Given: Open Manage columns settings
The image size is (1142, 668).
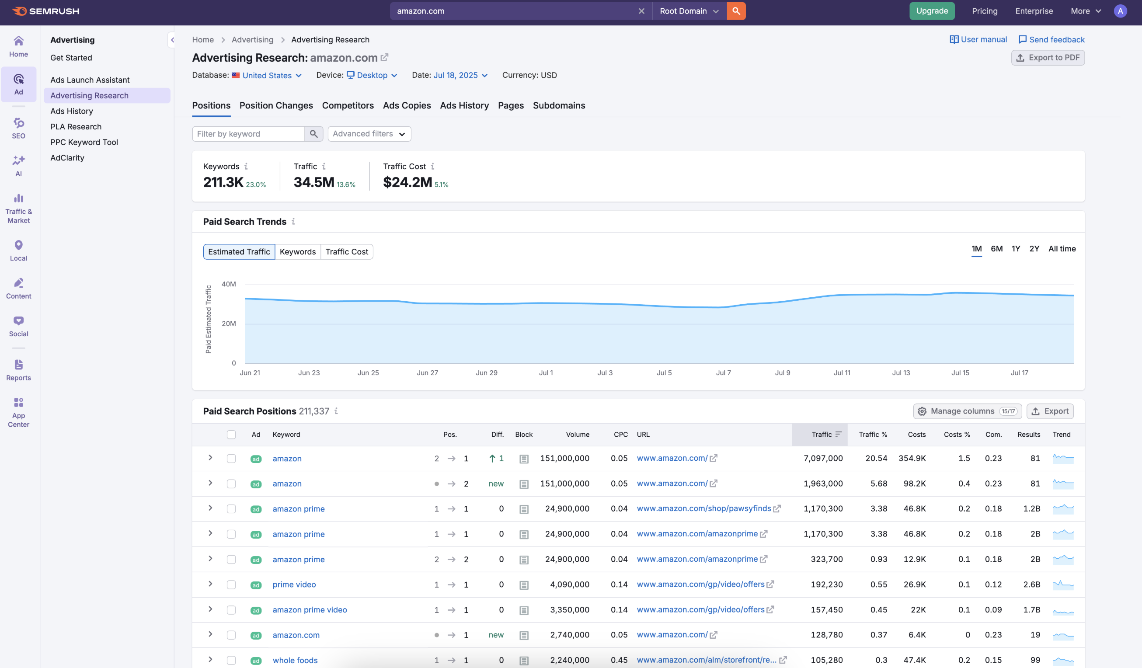Looking at the screenshot, I should [967, 411].
